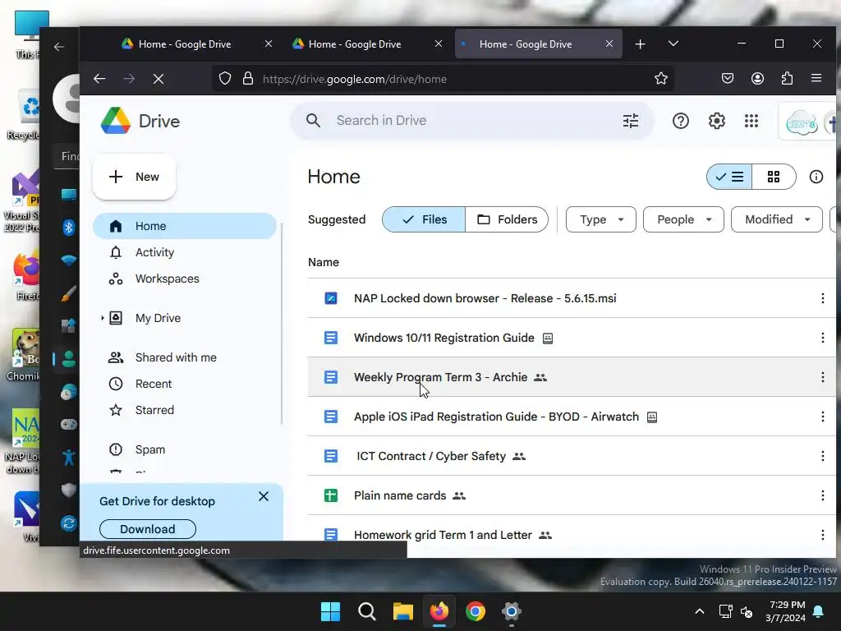This screenshot has height=631, width=841.
Task: Click Download Drive for desktop button
Action: pyautogui.click(x=148, y=529)
